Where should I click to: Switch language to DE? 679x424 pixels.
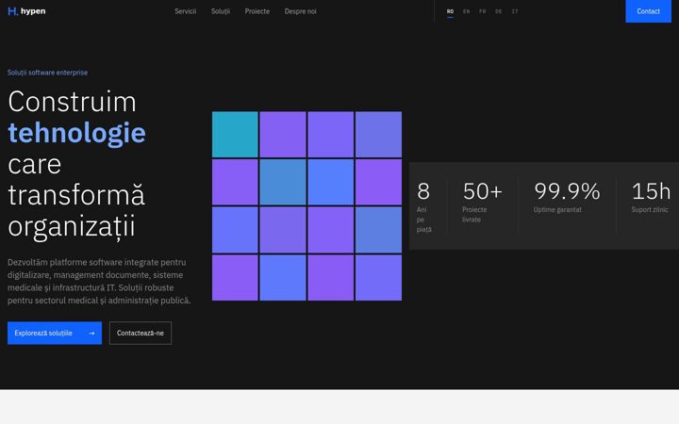(x=499, y=11)
